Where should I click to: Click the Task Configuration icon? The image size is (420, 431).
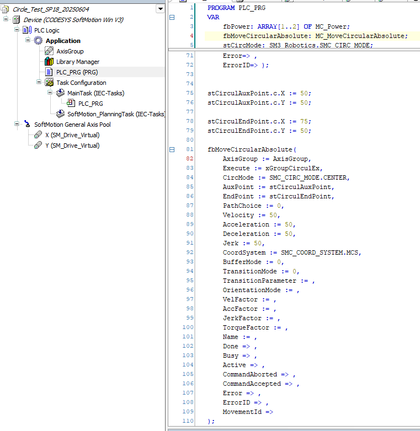point(49,83)
